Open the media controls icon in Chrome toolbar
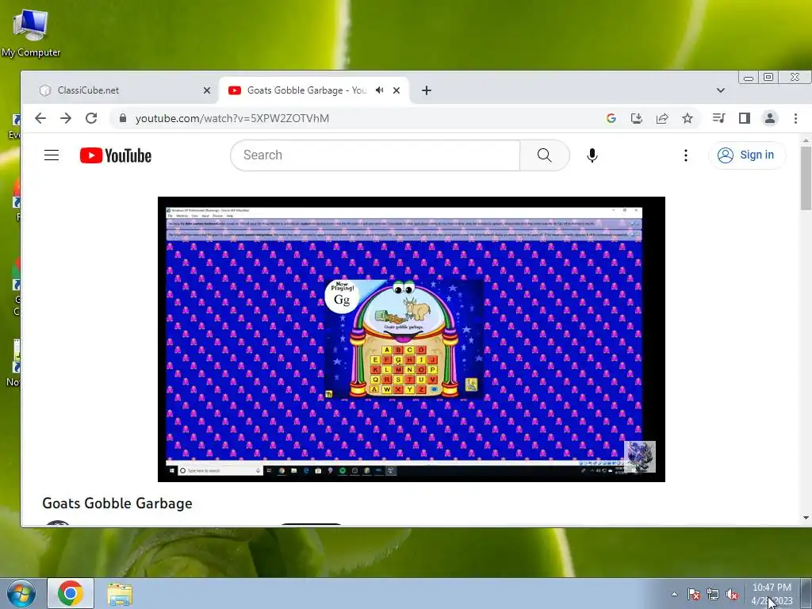The height and width of the screenshot is (609, 812). point(718,118)
